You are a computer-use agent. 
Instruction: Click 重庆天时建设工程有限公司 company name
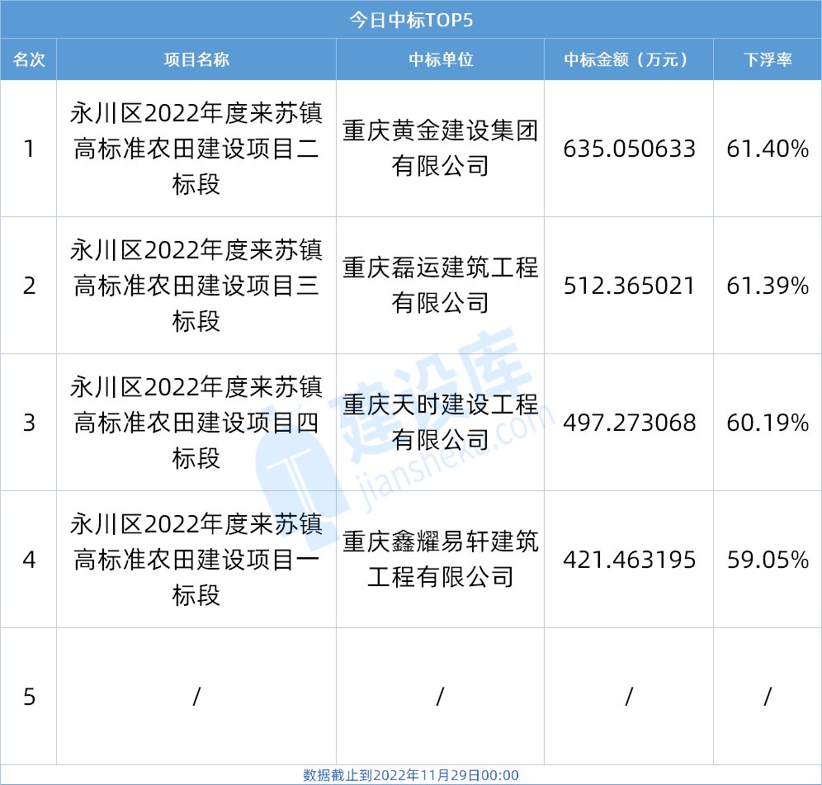coord(440,423)
